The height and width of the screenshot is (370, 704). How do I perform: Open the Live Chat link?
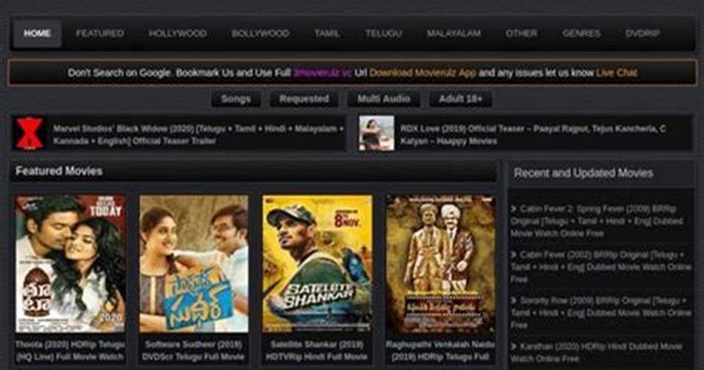click(616, 73)
